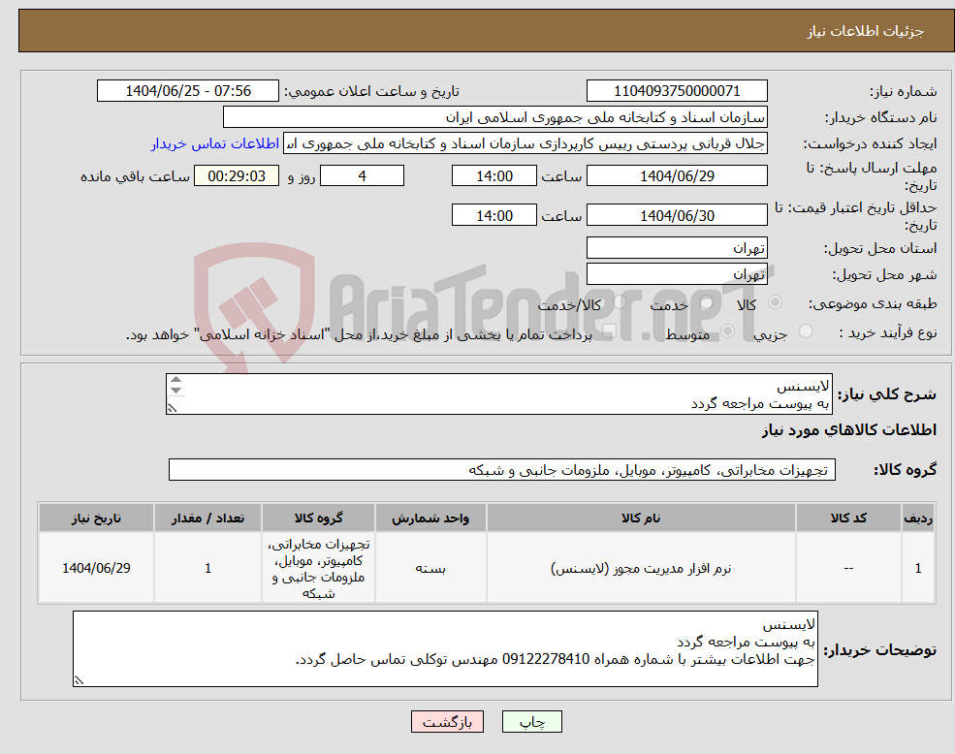Select the کالا radio option
This screenshot has height=754, width=955.
pos(775,302)
